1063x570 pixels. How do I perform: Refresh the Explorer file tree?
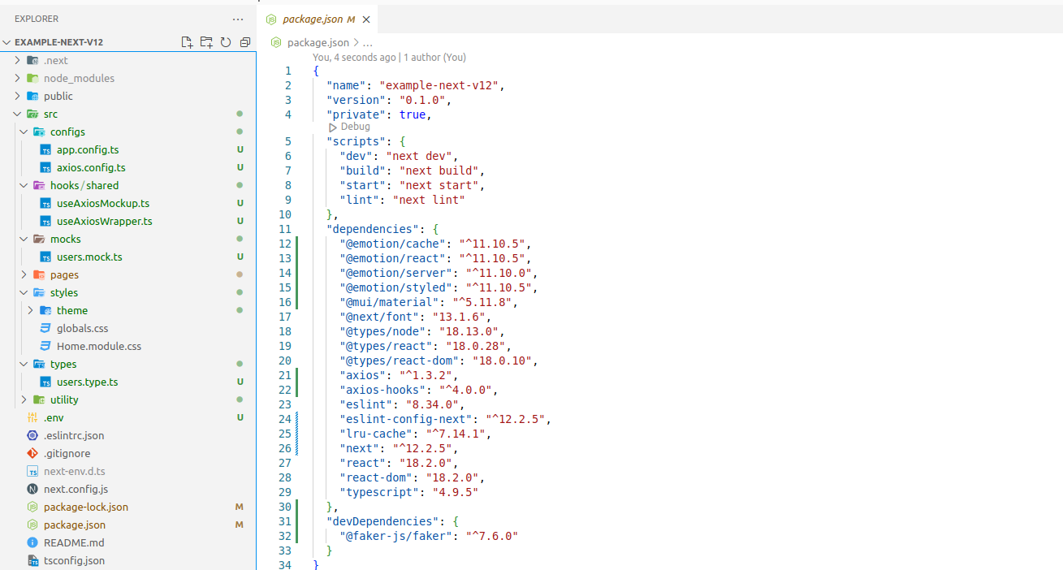pos(226,42)
